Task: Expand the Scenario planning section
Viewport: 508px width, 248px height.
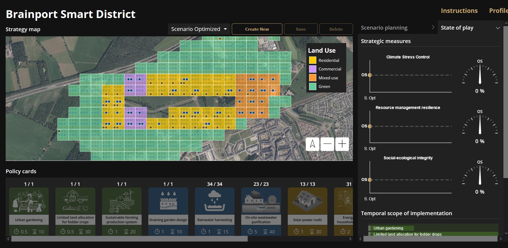Action: tap(397, 28)
